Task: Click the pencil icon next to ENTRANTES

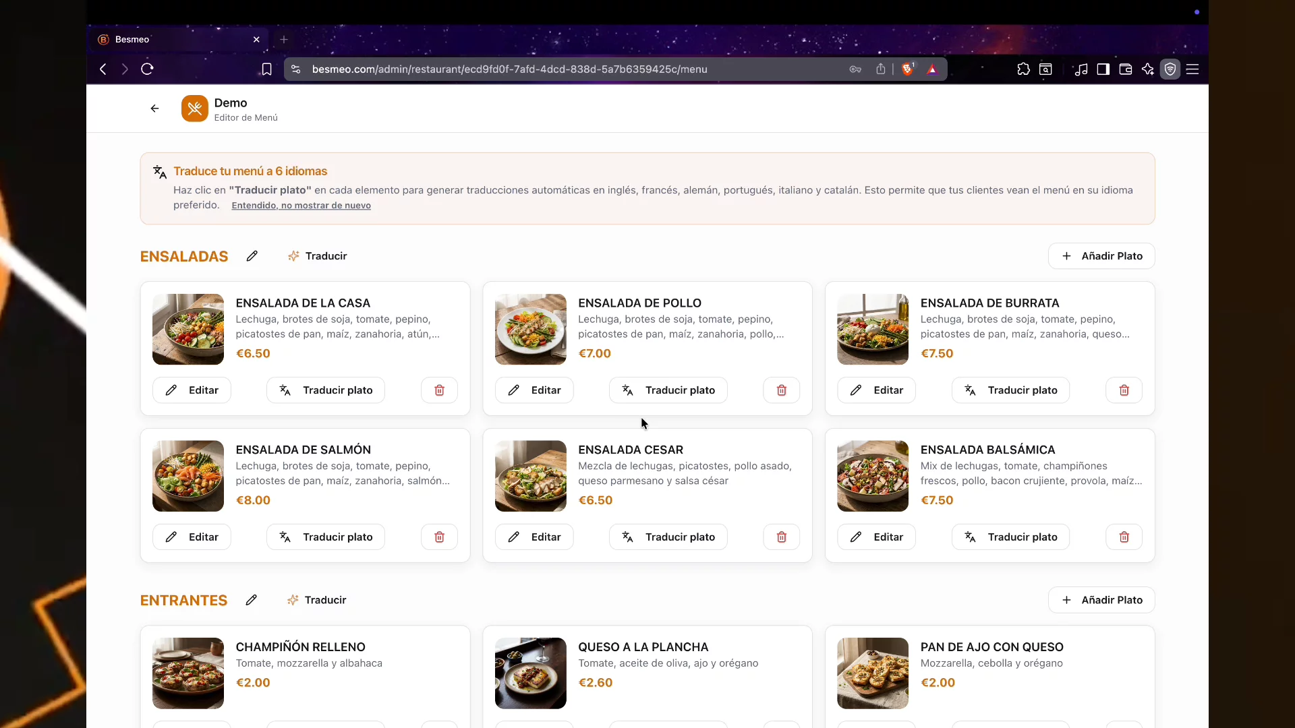Action: [252, 600]
